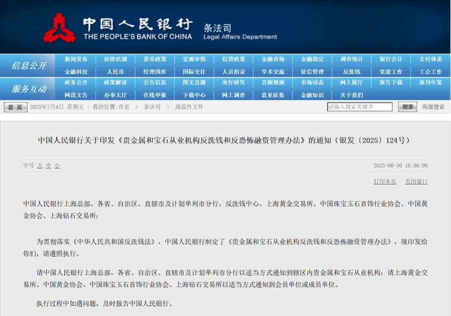The height and width of the screenshot is (316, 451).
Task: Open 规范性文件 breadcrumb link
Action: click(189, 107)
